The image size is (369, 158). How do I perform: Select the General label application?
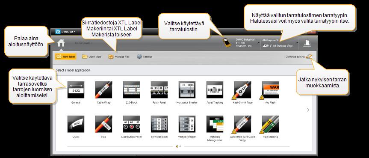click(x=76, y=90)
